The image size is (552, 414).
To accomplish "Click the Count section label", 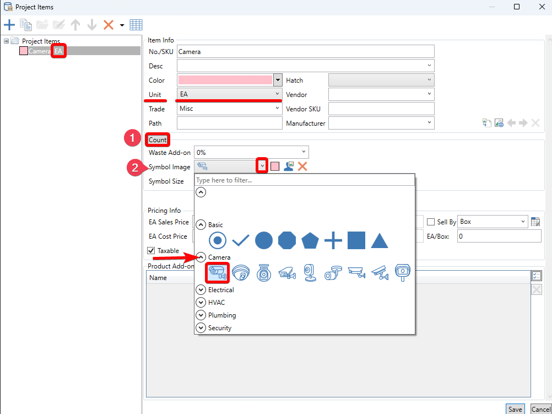I will (x=158, y=140).
